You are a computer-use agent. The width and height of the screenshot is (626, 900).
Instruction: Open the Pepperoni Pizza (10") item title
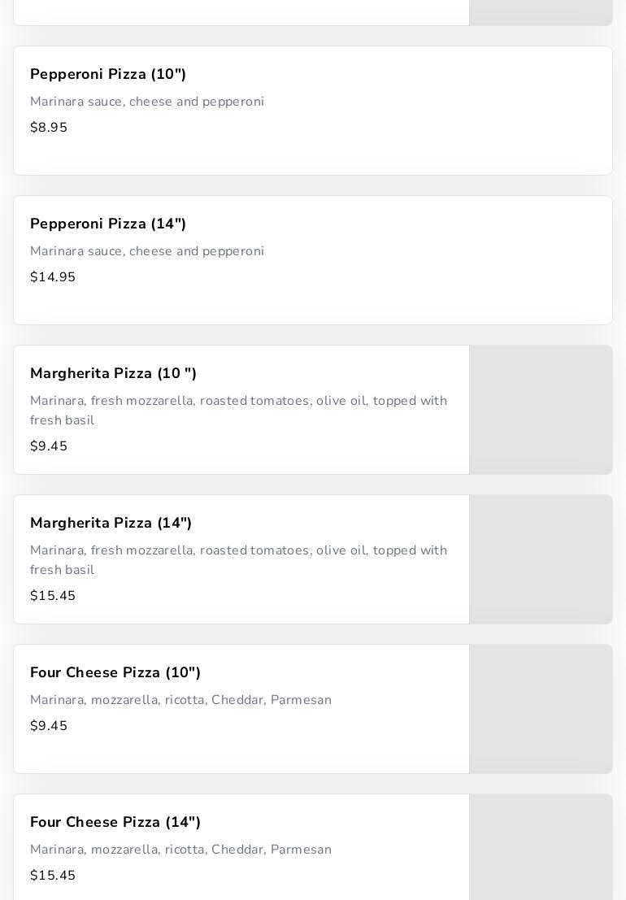(108, 74)
